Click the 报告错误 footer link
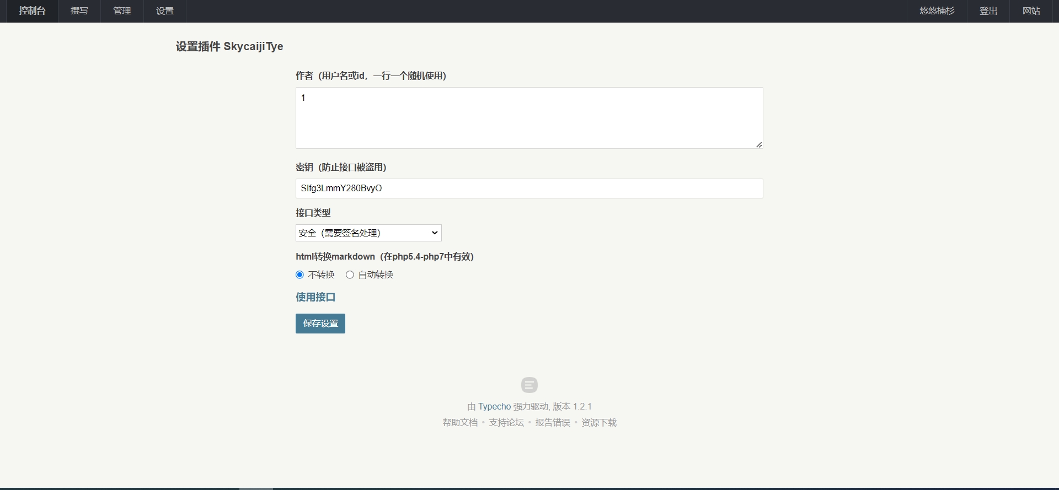 pos(552,423)
